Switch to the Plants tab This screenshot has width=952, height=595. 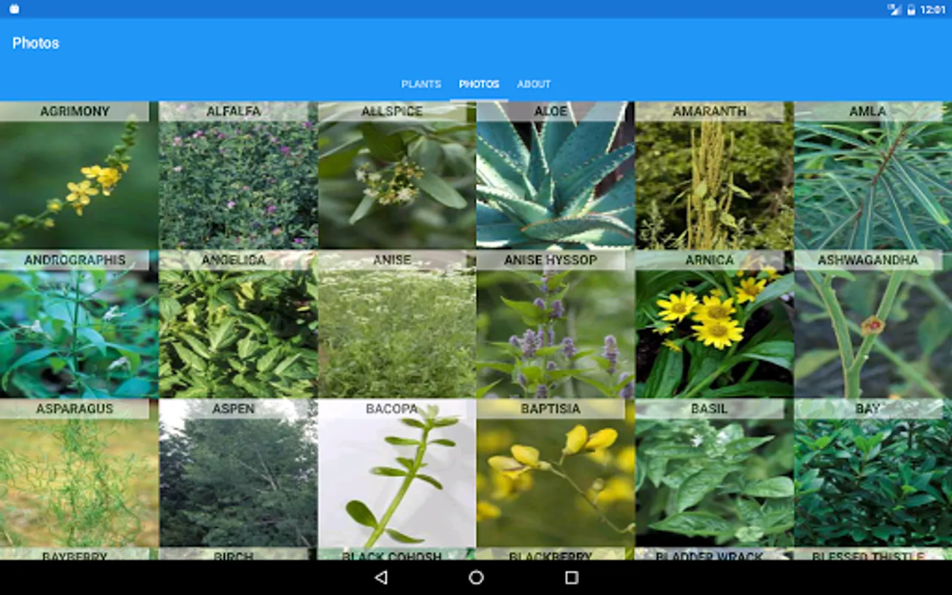point(421,84)
